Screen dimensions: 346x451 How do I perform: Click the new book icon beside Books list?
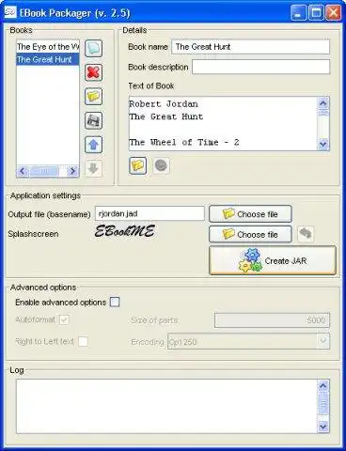coord(93,48)
